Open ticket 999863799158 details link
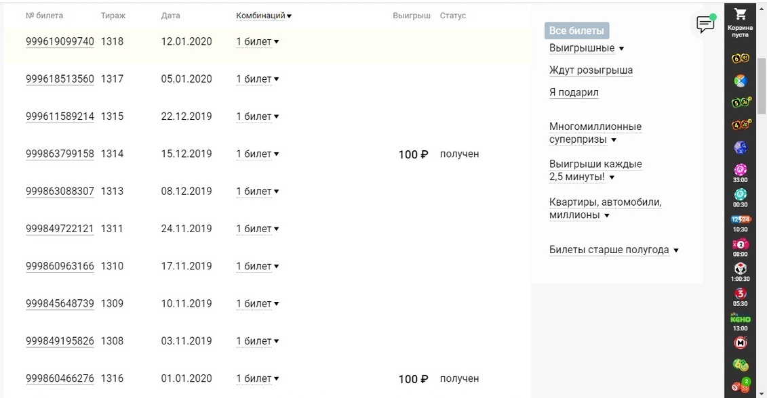The height and width of the screenshot is (398, 767). (x=60, y=154)
